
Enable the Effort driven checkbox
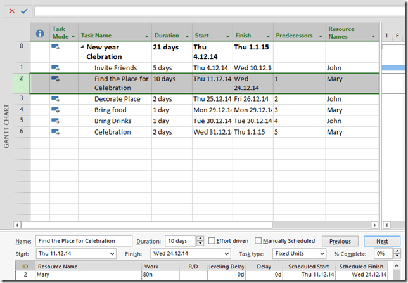(212, 241)
